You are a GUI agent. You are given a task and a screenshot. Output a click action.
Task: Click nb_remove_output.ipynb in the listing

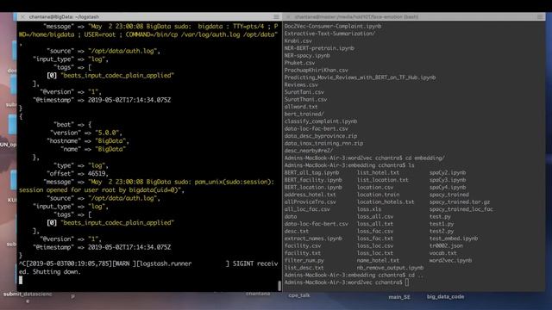[390, 268]
